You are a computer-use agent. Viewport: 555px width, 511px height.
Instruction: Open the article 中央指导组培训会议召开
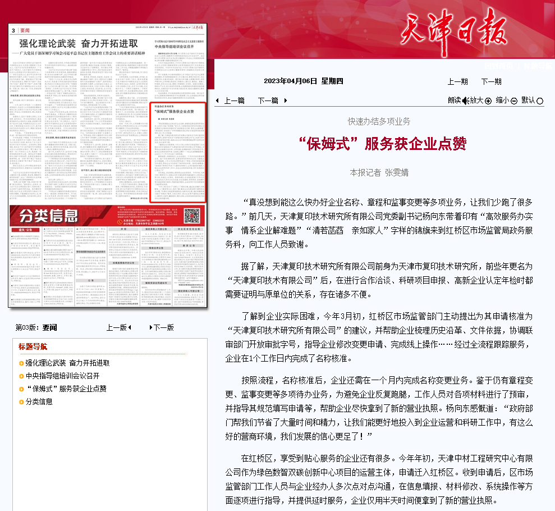pos(63,376)
